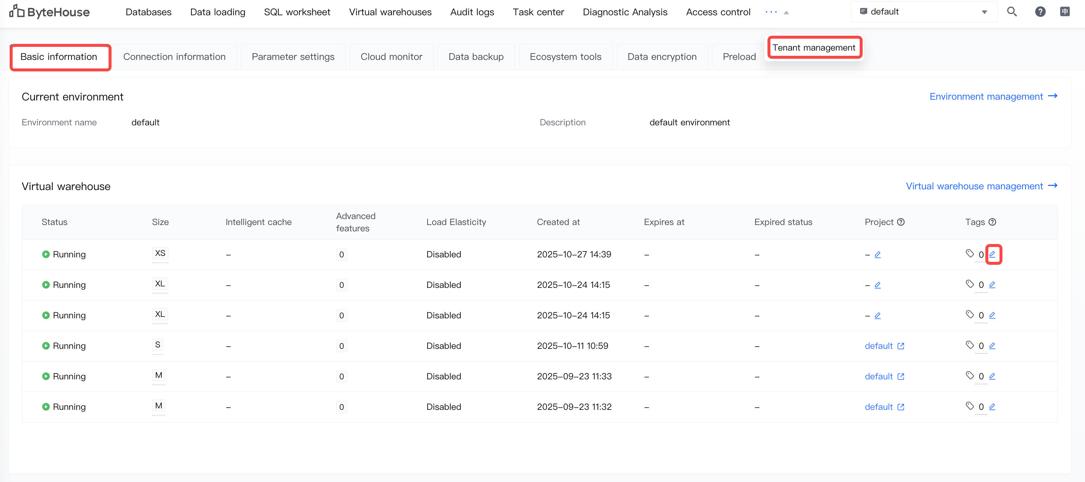This screenshot has width=1085, height=482.
Task: Edit project of the XS warehouse
Action: pyautogui.click(x=878, y=254)
